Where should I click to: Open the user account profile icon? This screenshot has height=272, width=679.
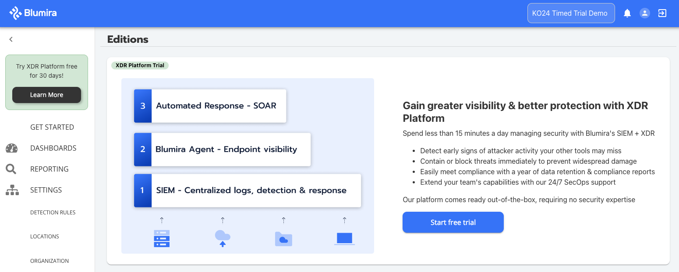644,13
